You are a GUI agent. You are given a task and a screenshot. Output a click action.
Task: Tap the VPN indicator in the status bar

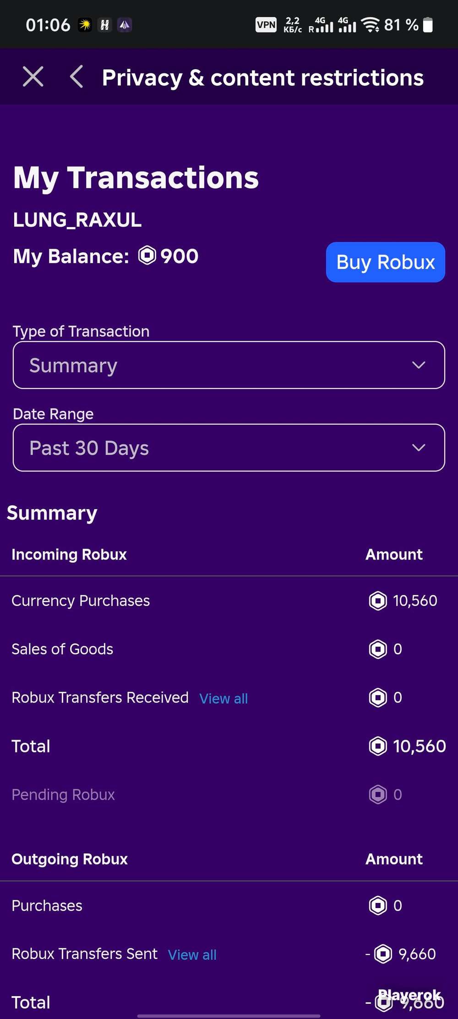click(266, 25)
